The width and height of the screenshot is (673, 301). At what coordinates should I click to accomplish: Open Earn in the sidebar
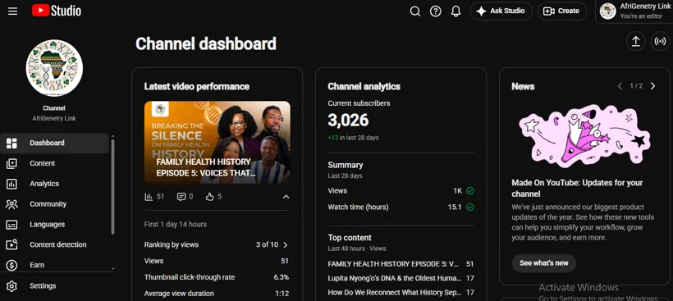click(x=54, y=265)
